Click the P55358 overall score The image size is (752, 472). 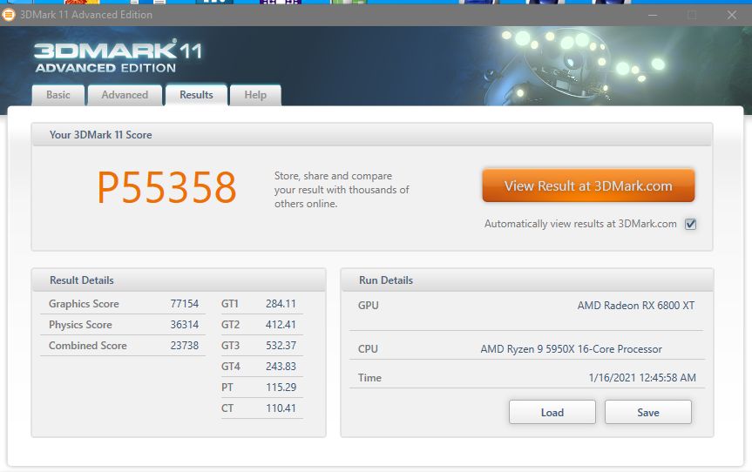167,187
